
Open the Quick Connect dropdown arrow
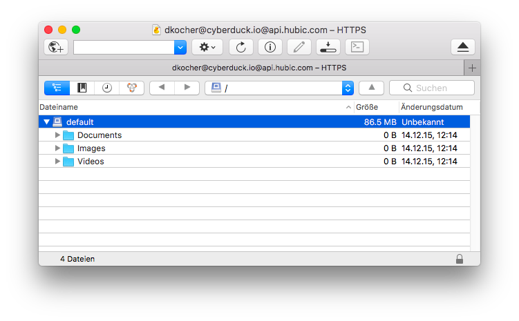coord(180,47)
